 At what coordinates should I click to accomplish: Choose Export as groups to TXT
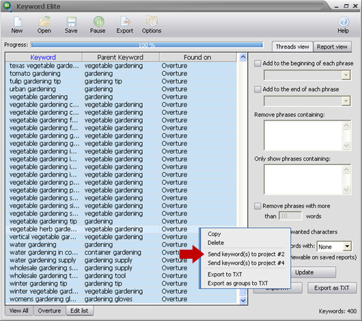click(238, 283)
